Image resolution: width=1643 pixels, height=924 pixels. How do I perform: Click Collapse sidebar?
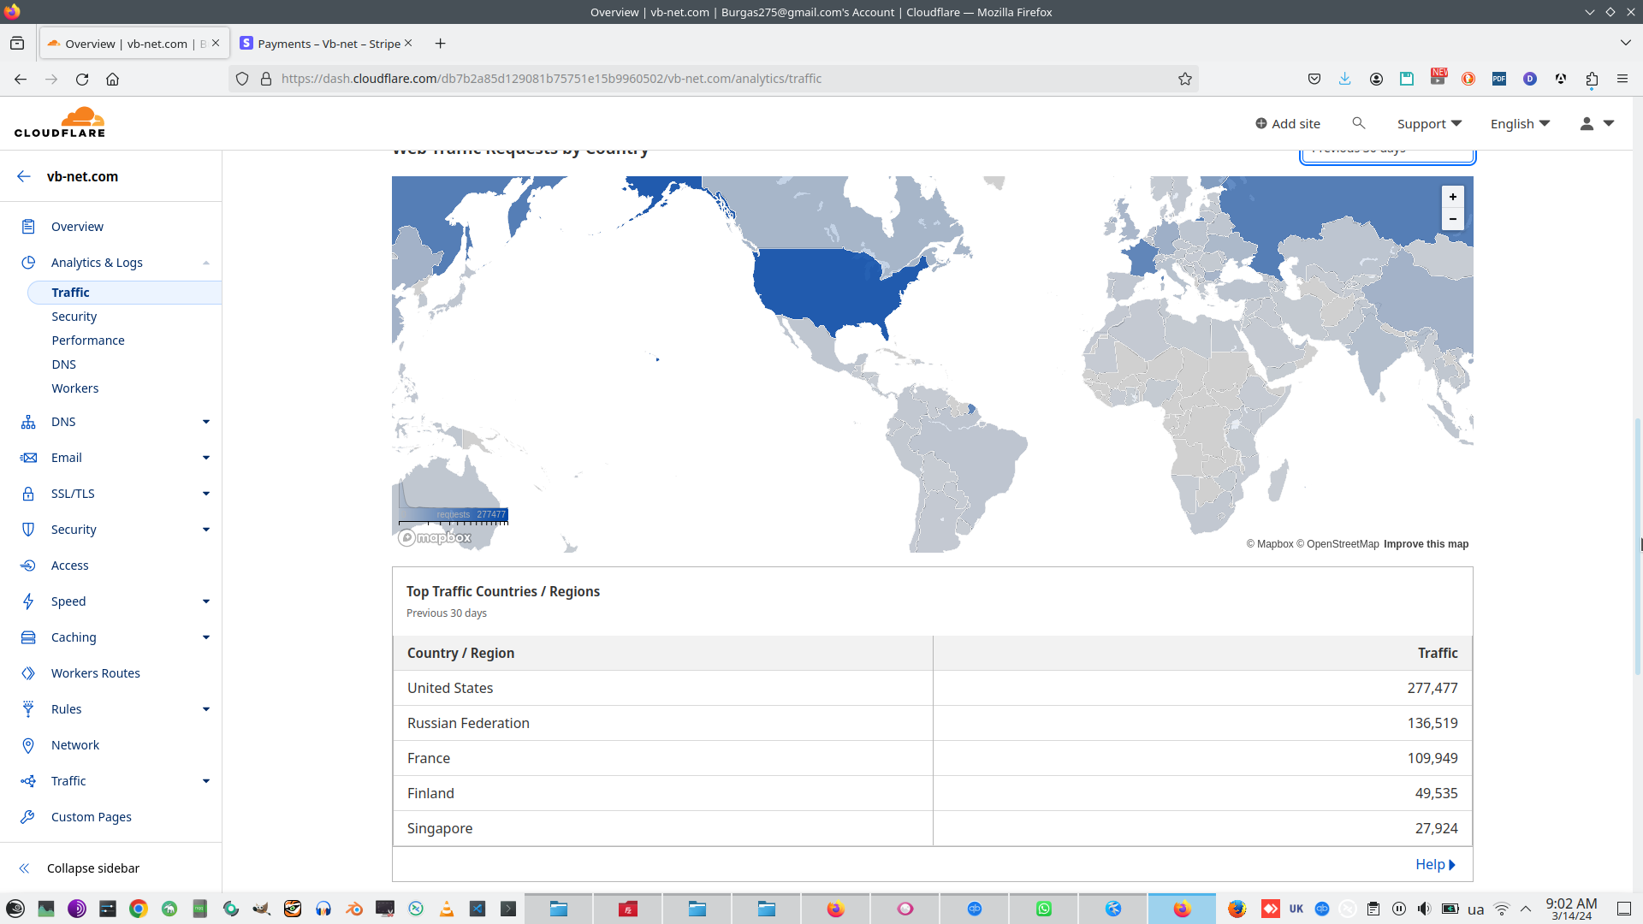click(x=92, y=868)
